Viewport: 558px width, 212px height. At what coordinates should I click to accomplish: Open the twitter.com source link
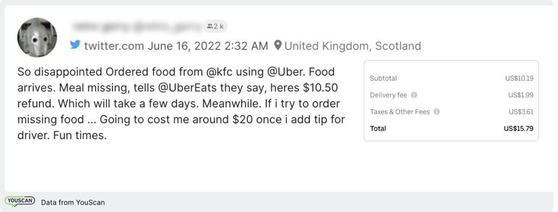pyautogui.click(x=114, y=46)
